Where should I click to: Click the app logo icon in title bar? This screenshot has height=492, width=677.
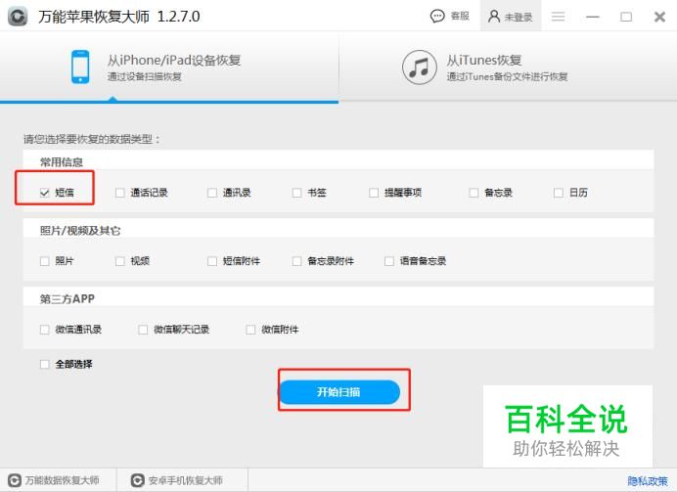pyautogui.click(x=18, y=17)
